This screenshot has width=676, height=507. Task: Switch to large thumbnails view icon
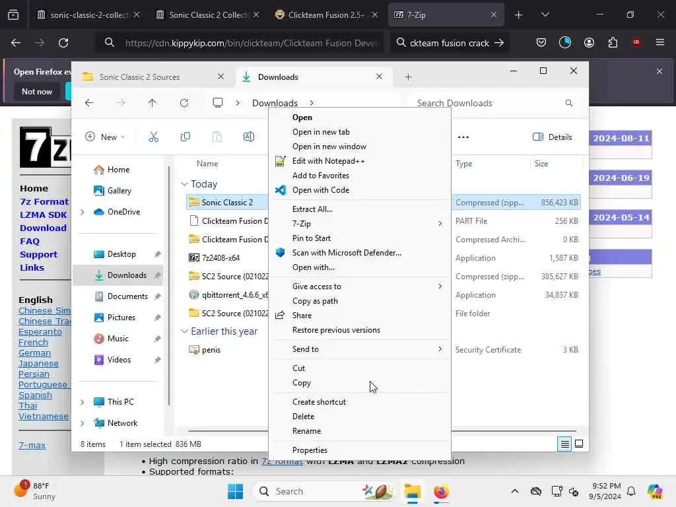579,444
